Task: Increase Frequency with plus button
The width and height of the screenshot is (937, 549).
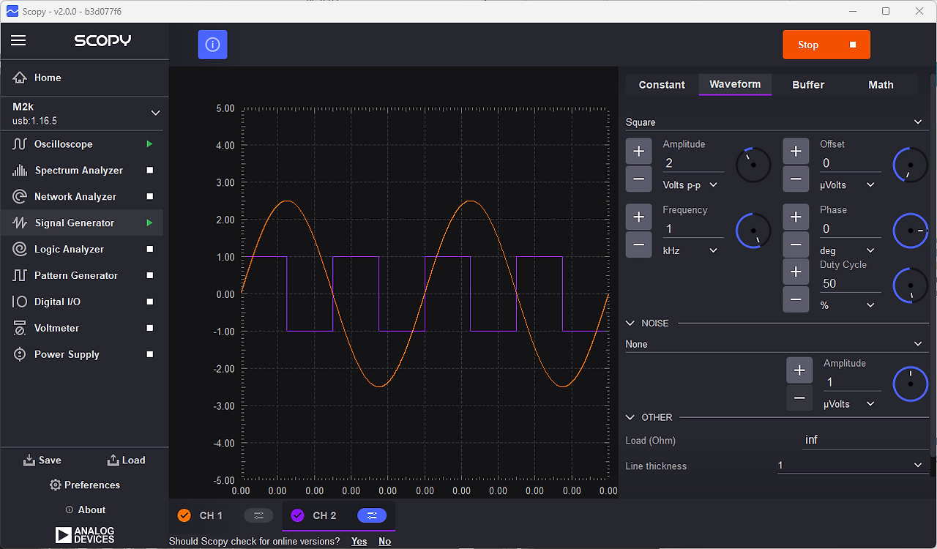Action: tap(638, 217)
